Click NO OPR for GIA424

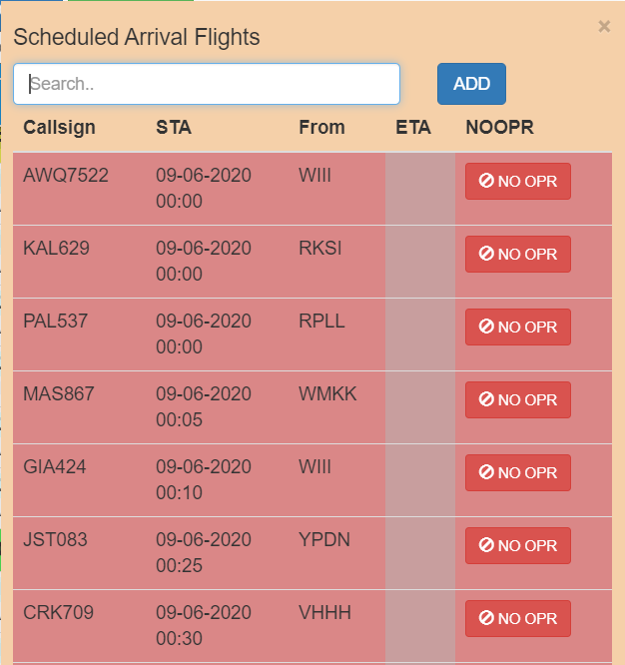(x=517, y=473)
